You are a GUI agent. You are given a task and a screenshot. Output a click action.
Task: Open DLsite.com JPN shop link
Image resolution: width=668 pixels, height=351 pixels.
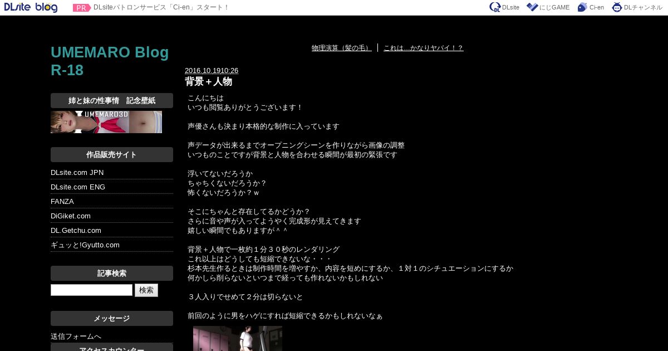point(77,173)
